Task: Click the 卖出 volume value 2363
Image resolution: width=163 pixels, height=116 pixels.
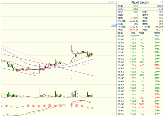Action: coord(160,6)
